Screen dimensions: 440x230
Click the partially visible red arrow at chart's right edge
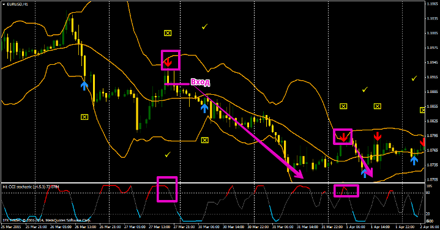point(423,142)
